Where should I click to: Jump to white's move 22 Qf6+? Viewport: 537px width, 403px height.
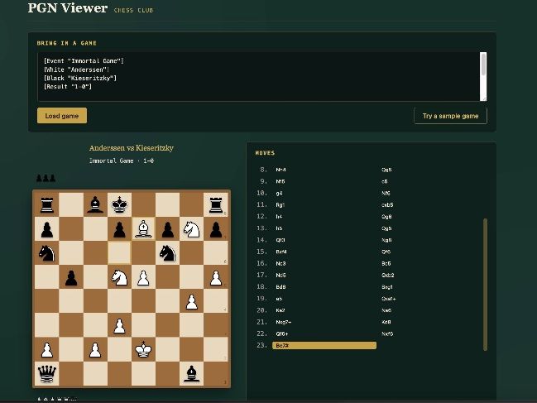coord(324,333)
